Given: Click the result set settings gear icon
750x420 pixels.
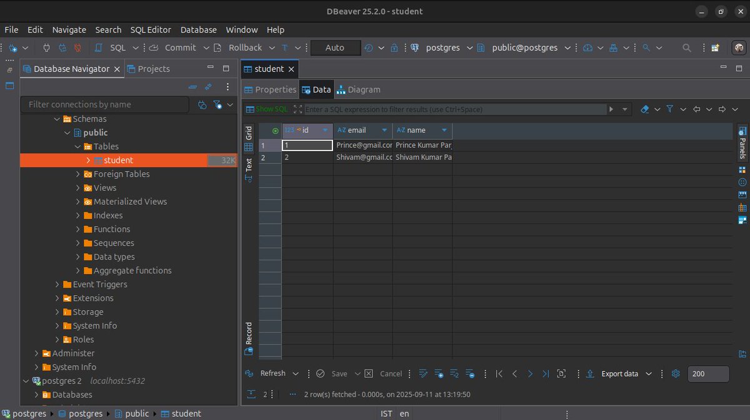Looking at the screenshot, I should pos(675,374).
